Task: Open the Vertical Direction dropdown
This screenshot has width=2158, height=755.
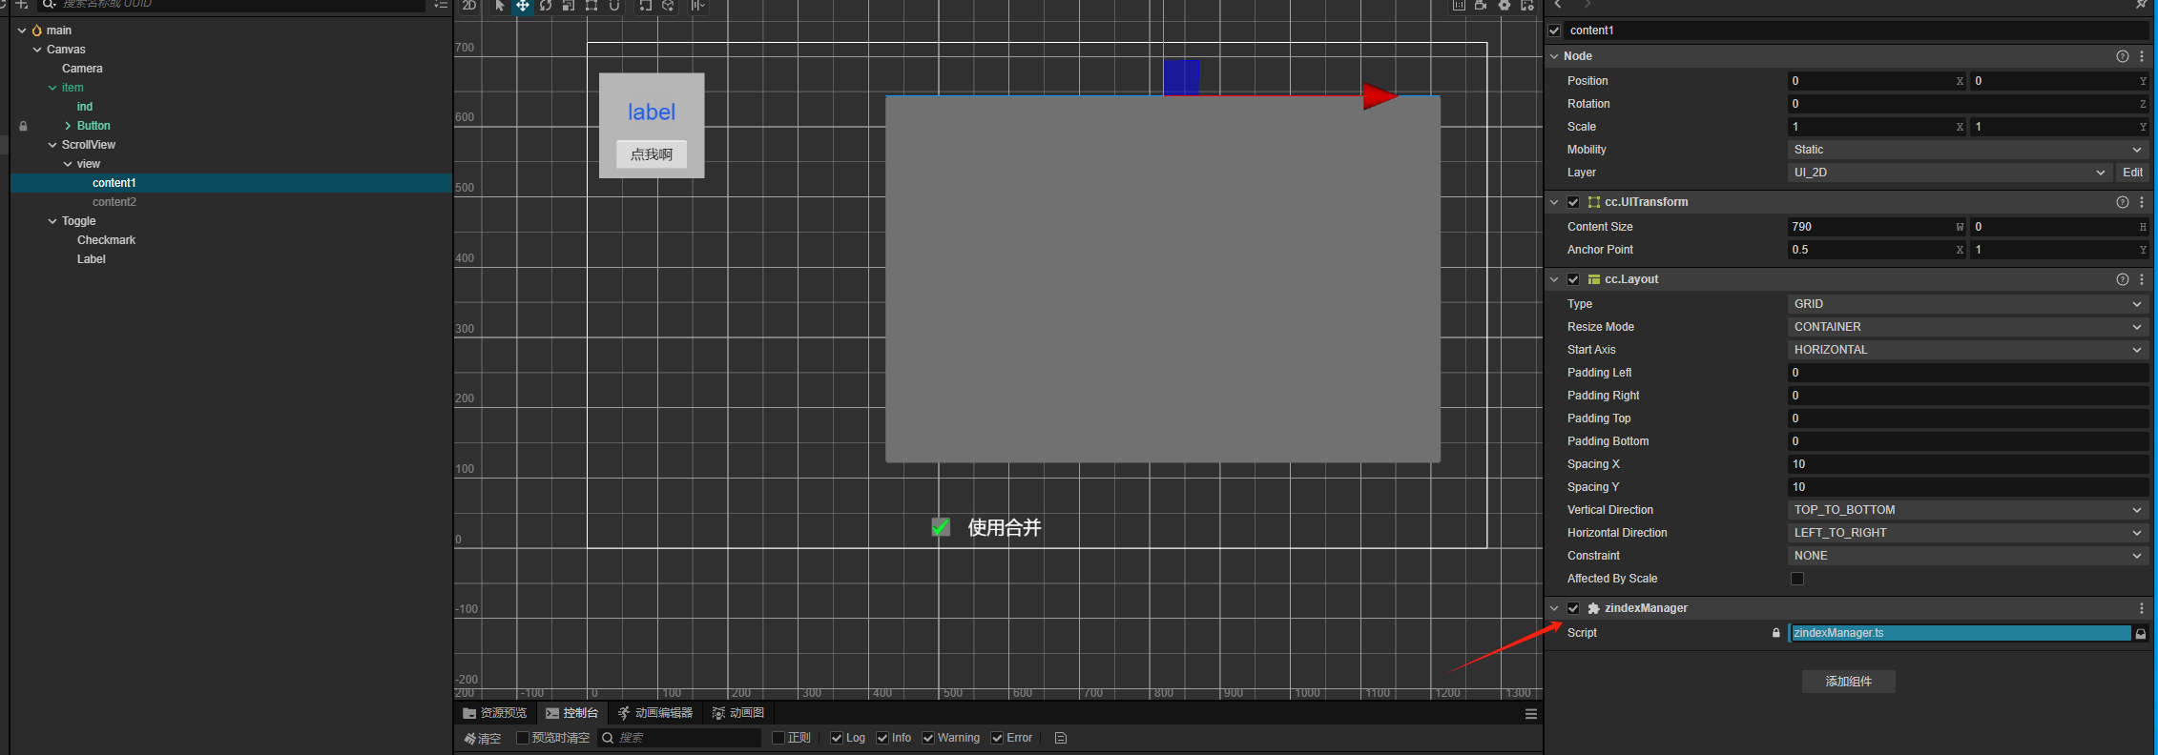Action: click(x=1967, y=510)
